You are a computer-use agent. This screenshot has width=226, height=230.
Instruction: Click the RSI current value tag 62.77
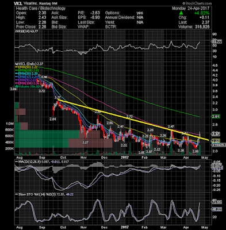(217, 41)
